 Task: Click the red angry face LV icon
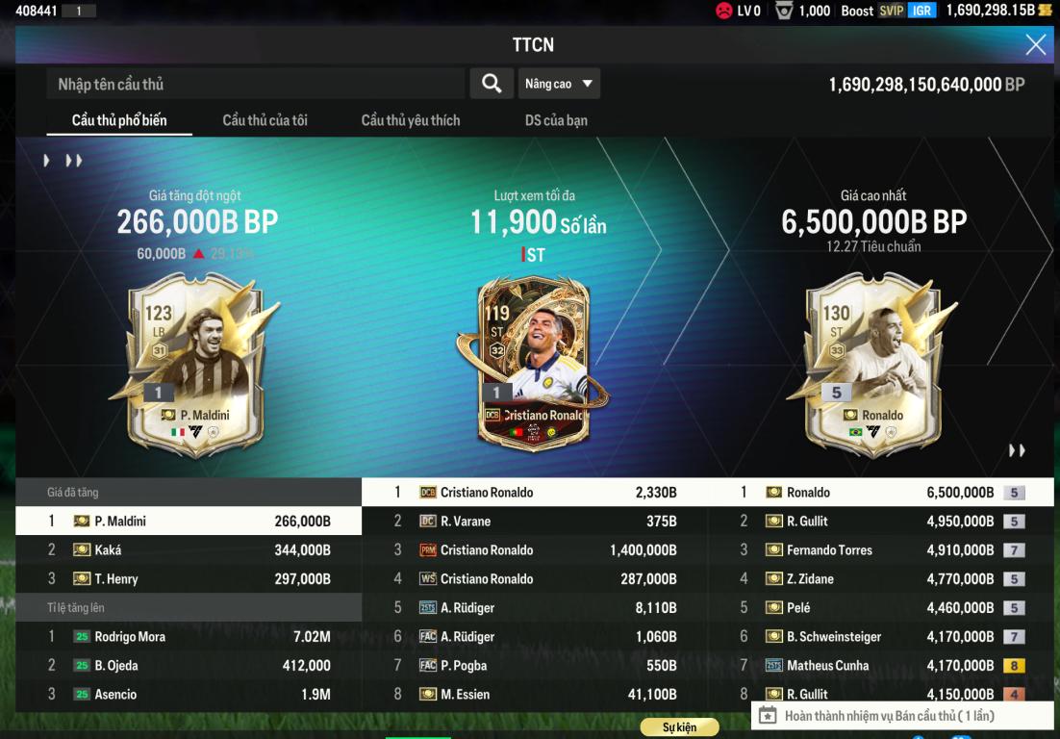tap(724, 11)
